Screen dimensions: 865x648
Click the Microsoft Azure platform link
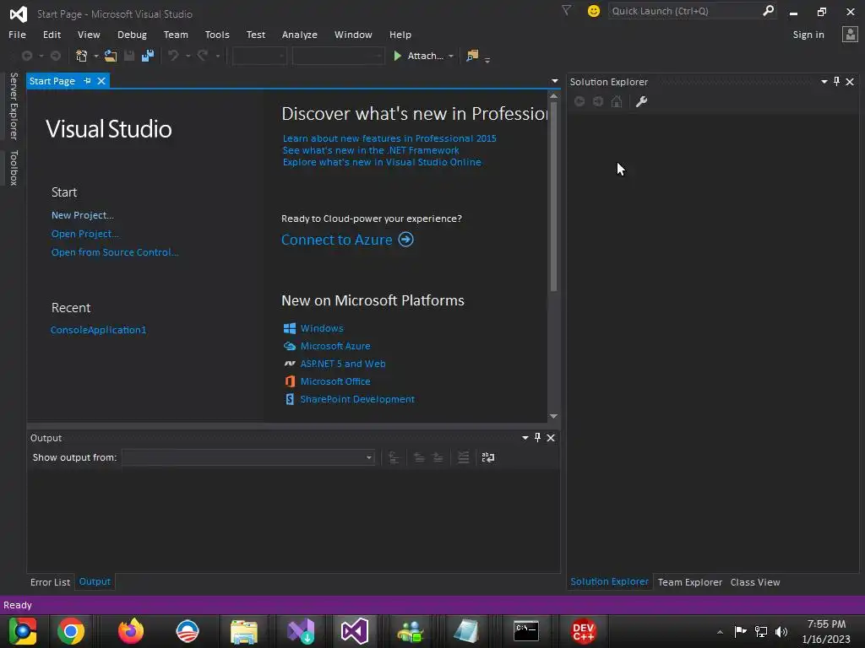(335, 346)
